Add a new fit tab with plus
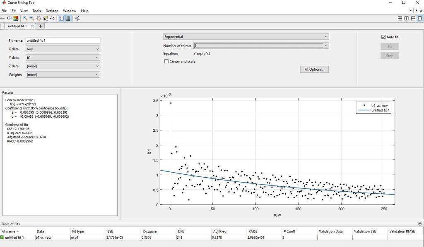 40,26
